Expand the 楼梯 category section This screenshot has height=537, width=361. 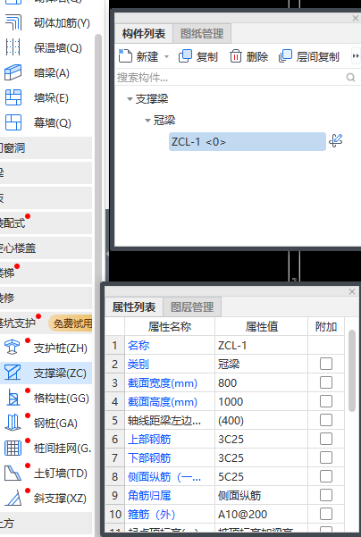pyautogui.click(x=46, y=273)
